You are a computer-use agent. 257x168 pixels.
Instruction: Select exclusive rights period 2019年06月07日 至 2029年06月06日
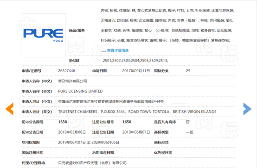(89, 143)
